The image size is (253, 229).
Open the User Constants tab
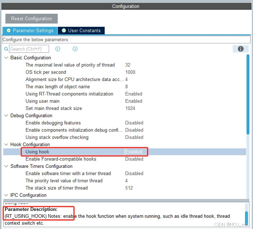81,30
